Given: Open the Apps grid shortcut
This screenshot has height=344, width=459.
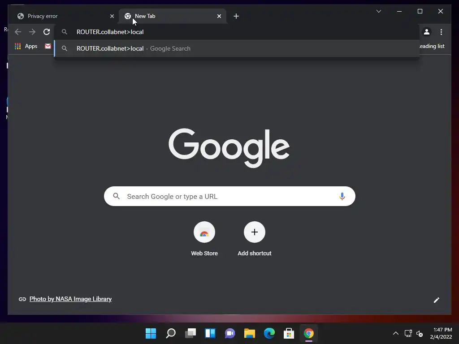Looking at the screenshot, I should (17, 46).
